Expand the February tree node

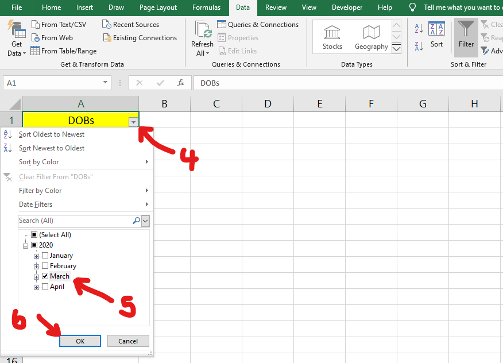tap(36, 267)
